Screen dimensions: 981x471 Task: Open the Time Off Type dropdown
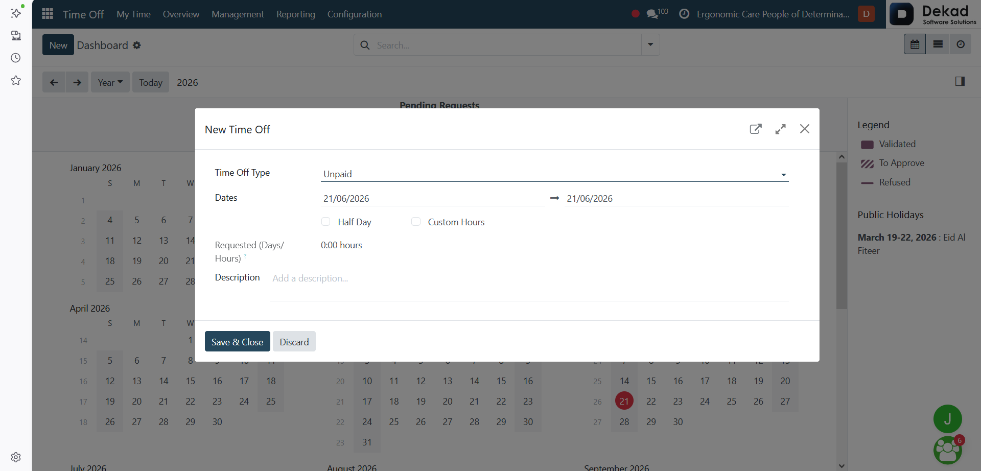[554, 174]
